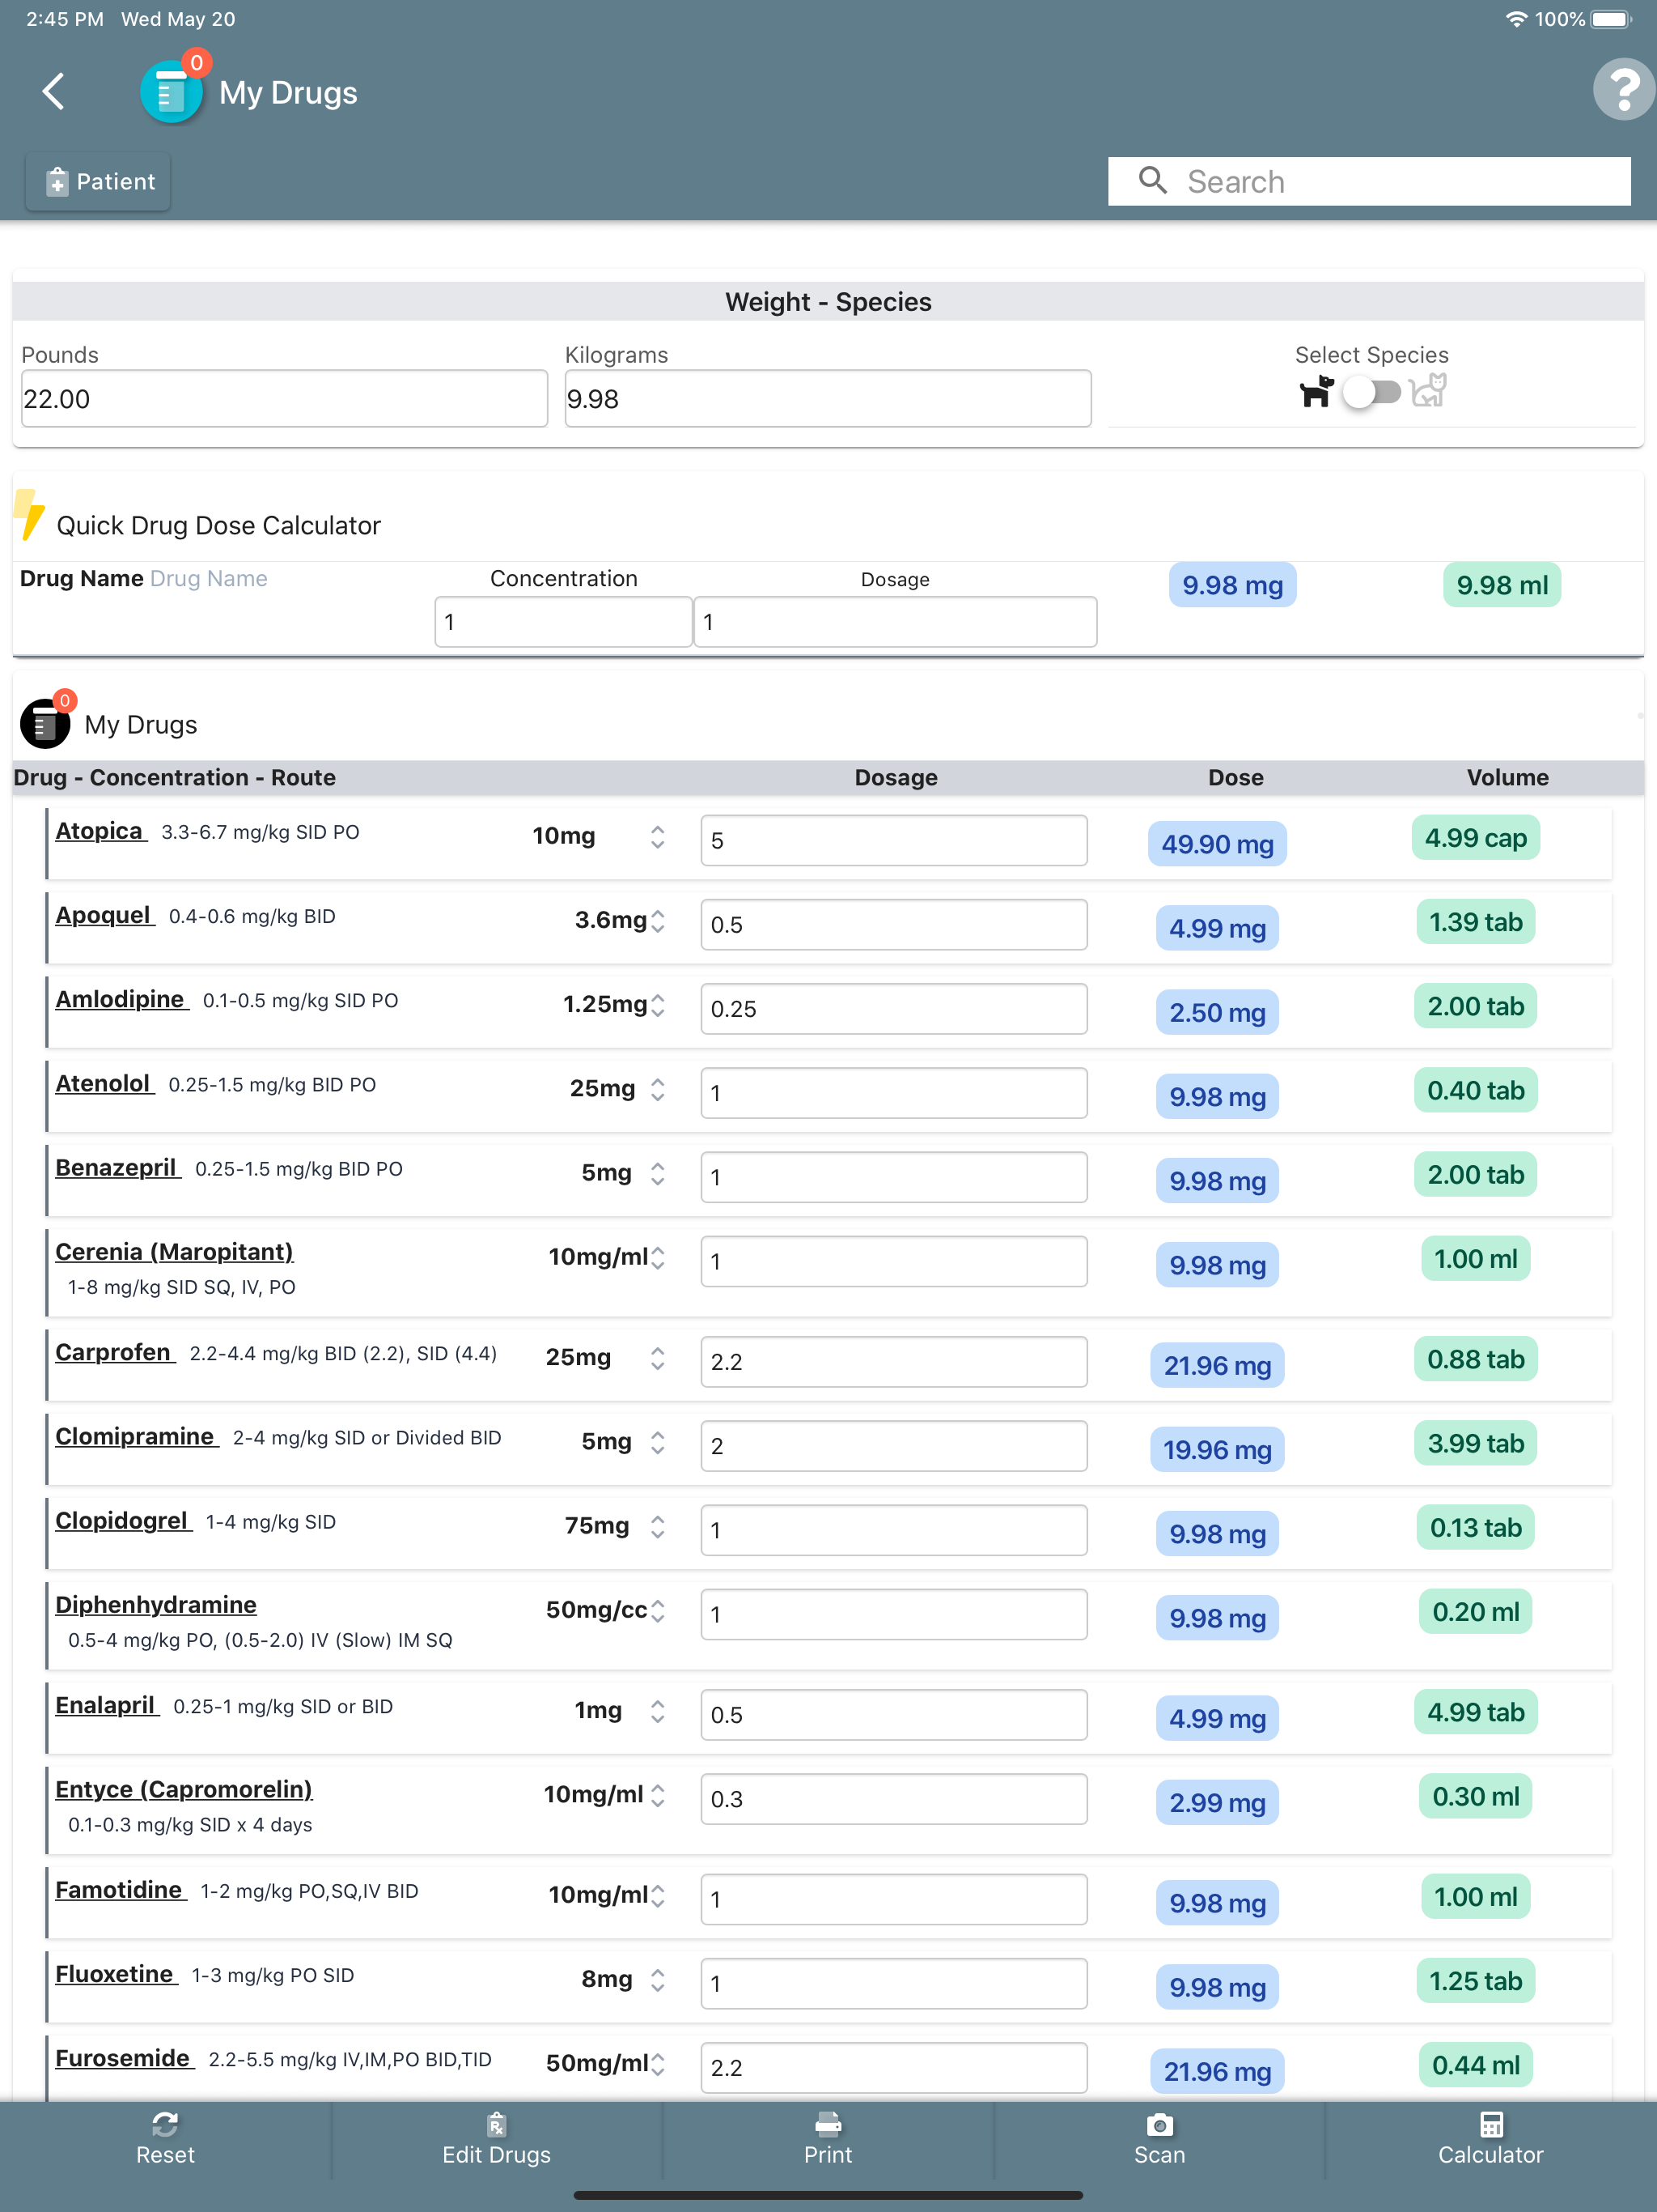Select the cat species icon
Viewport: 1657px width, 2212px height.
pyautogui.click(x=1429, y=391)
